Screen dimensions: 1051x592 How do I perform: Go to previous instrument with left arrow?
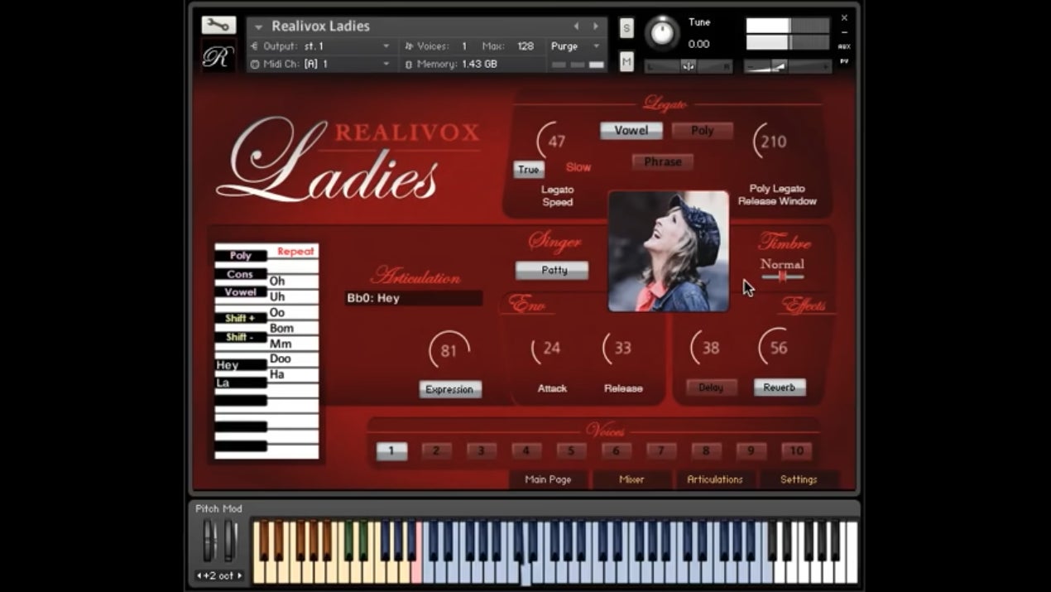coord(577,26)
